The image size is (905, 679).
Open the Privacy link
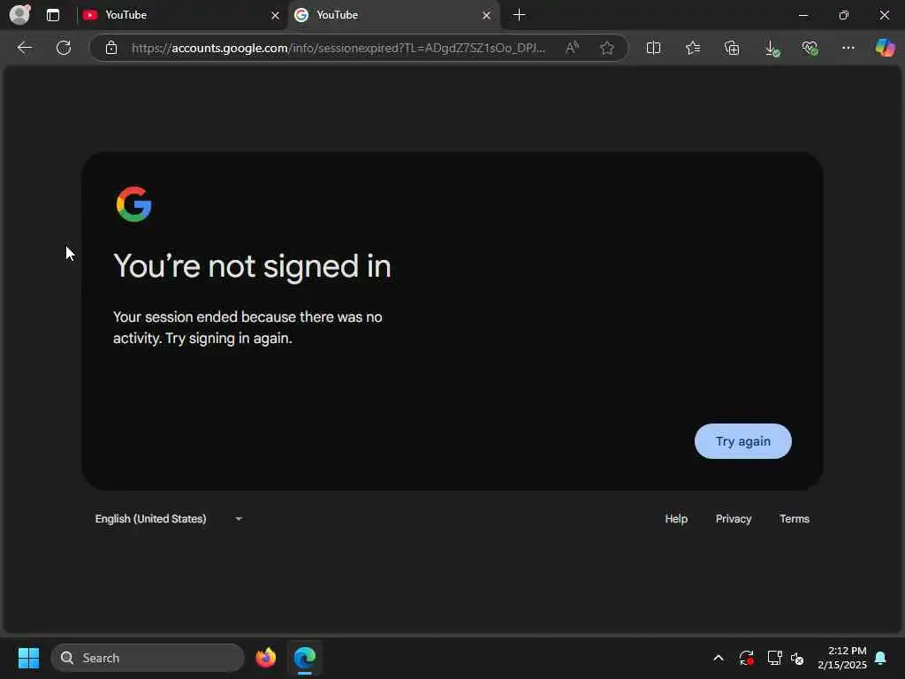pos(733,518)
